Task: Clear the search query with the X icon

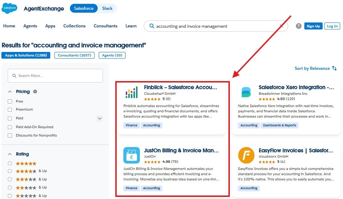Action: click(281, 26)
